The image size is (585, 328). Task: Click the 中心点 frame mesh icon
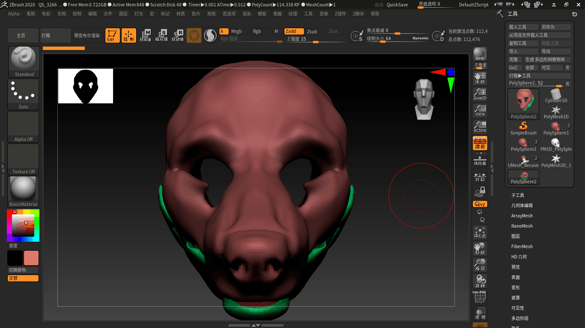(480, 232)
